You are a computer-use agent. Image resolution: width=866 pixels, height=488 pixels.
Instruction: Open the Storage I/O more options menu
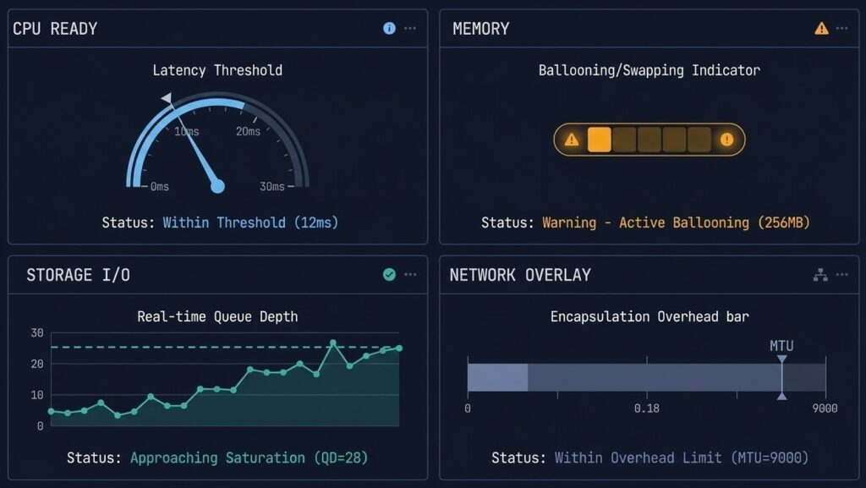(x=410, y=274)
